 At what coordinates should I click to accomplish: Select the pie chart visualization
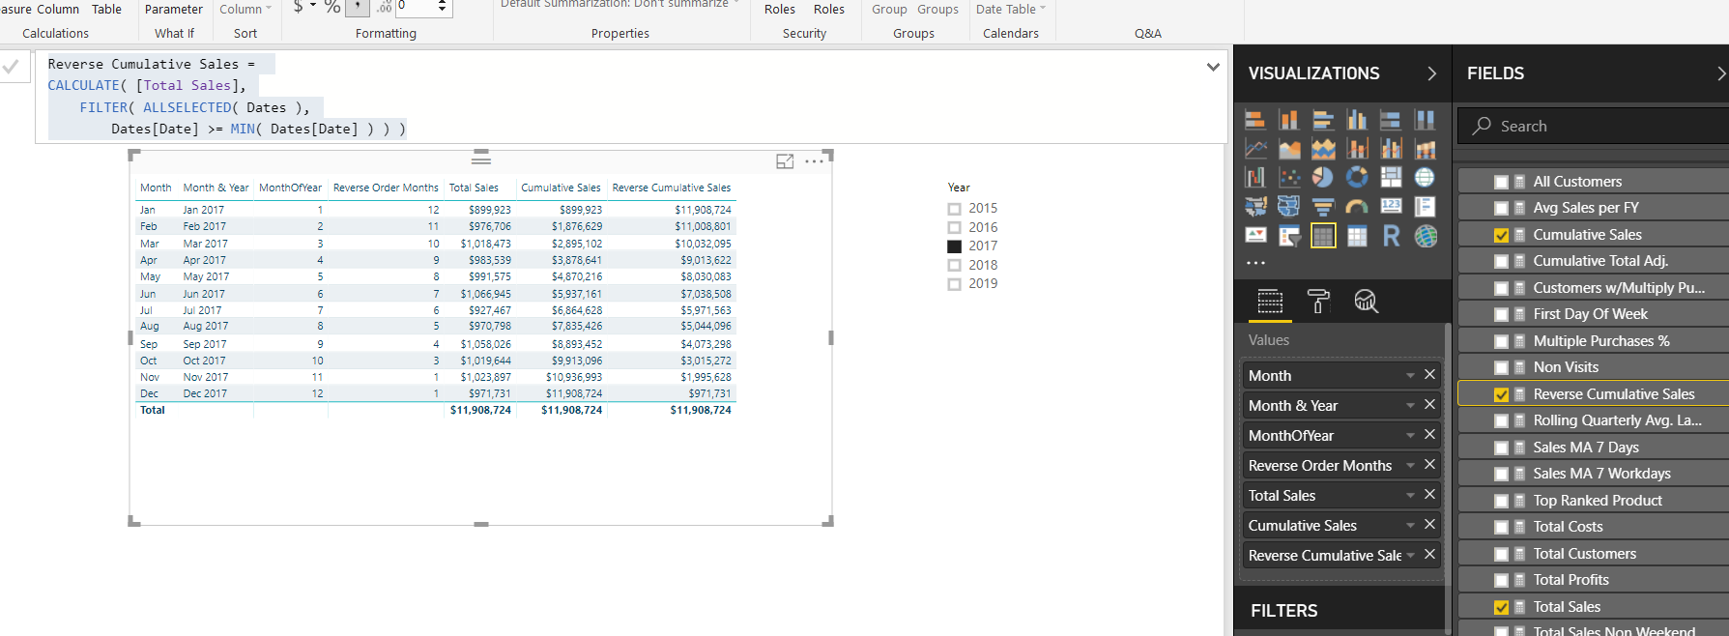pos(1322,177)
